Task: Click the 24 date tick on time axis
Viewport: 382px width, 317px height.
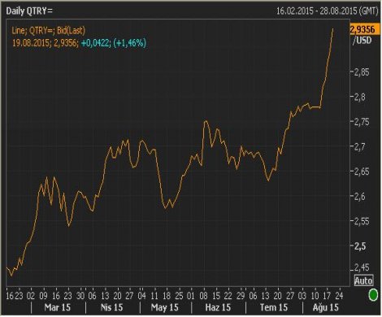Action: pyautogui.click(x=339, y=296)
